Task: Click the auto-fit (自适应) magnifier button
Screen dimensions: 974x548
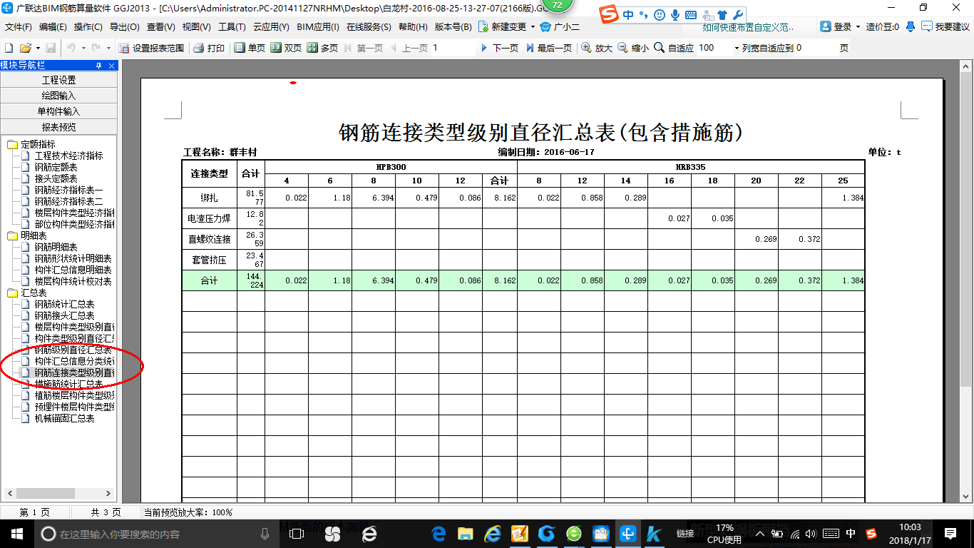Action: pos(673,48)
